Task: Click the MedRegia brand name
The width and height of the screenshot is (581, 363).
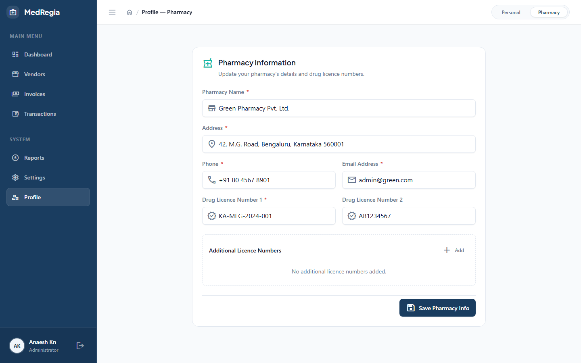Action: pyautogui.click(x=42, y=12)
